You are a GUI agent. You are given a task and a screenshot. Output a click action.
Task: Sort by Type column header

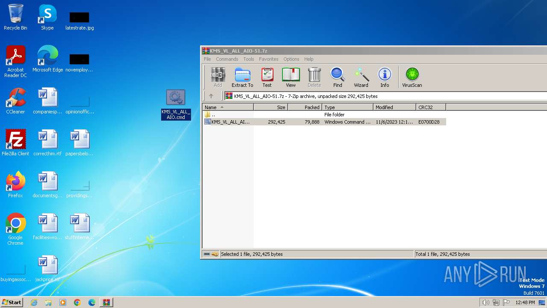tap(348, 107)
